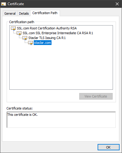Image resolution: width=122 pixels, height=153 pixels.
Task: Select SSL.com SSL Enterprise Intermediate CA RSA R1
Action: click(x=58, y=33)
